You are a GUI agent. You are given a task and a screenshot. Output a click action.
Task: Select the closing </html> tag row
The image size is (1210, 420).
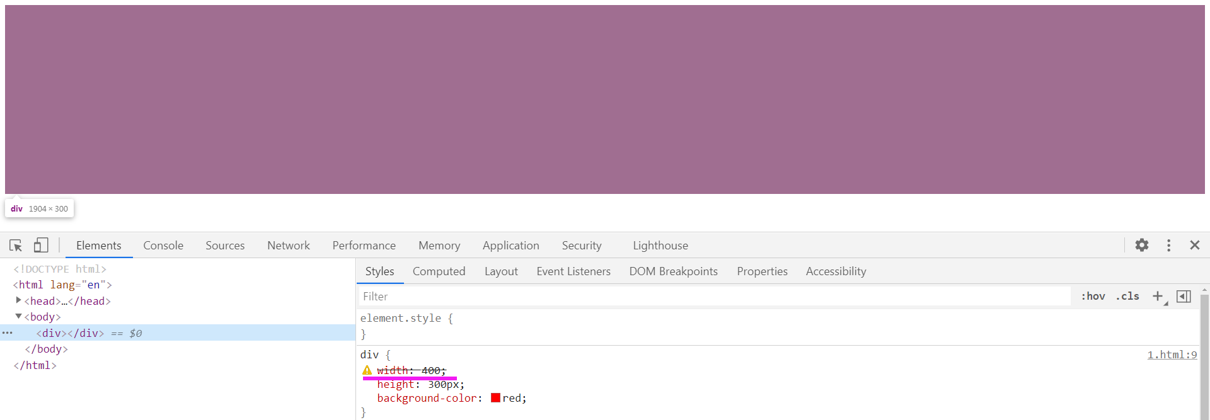[35, 365]
